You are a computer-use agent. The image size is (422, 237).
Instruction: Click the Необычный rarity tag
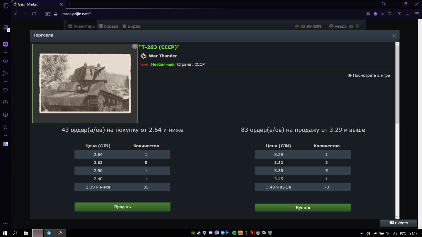tap(163, 64)
